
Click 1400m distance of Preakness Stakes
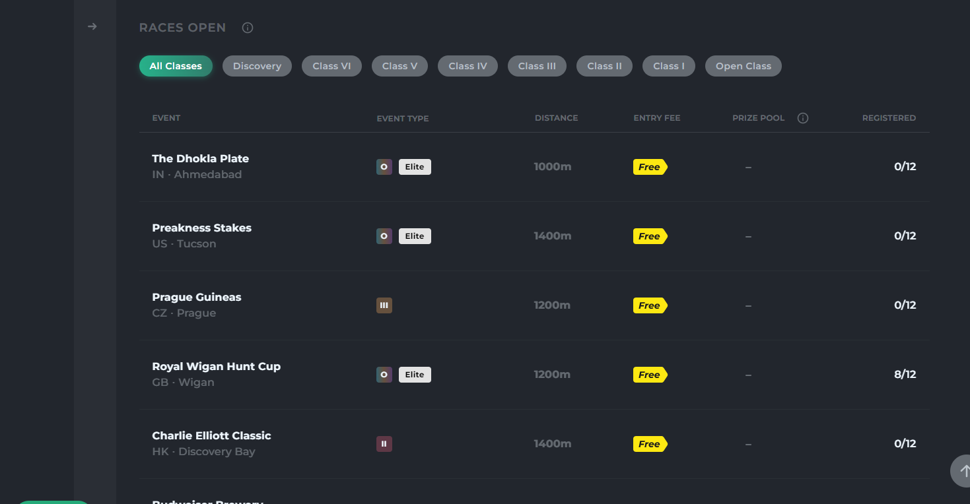553,236
